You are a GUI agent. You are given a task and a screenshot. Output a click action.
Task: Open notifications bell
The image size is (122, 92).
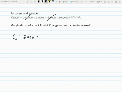pyautogui.click(x=105, y=2)
